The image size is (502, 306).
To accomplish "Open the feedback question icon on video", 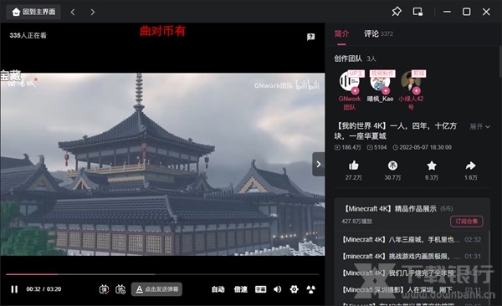I will pyautogui.click(x=310, y=37).
